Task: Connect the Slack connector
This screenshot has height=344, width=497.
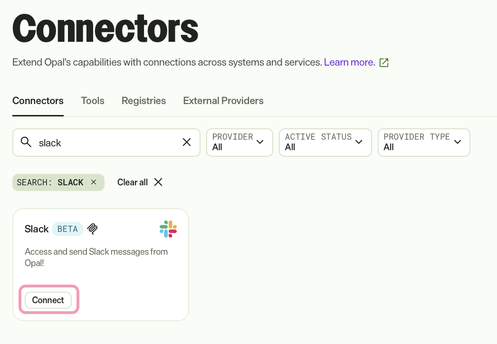Action: 48,300
